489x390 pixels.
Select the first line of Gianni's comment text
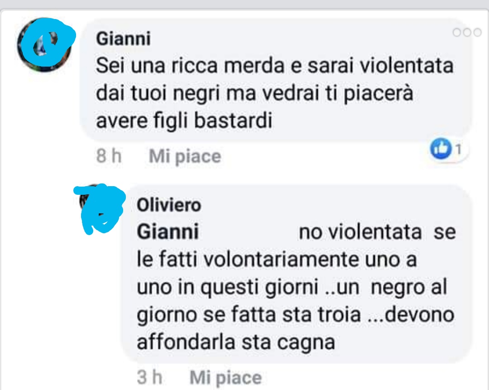click(x=275, y=66)
